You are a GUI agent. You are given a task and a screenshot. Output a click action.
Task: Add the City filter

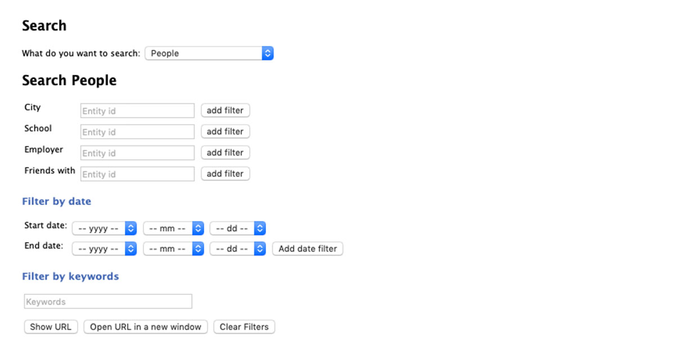pos(225,111)
